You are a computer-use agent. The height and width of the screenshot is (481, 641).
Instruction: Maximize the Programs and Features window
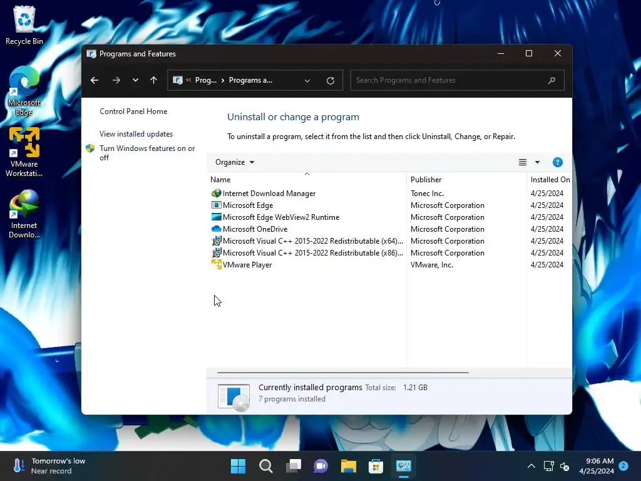point(528,54)
